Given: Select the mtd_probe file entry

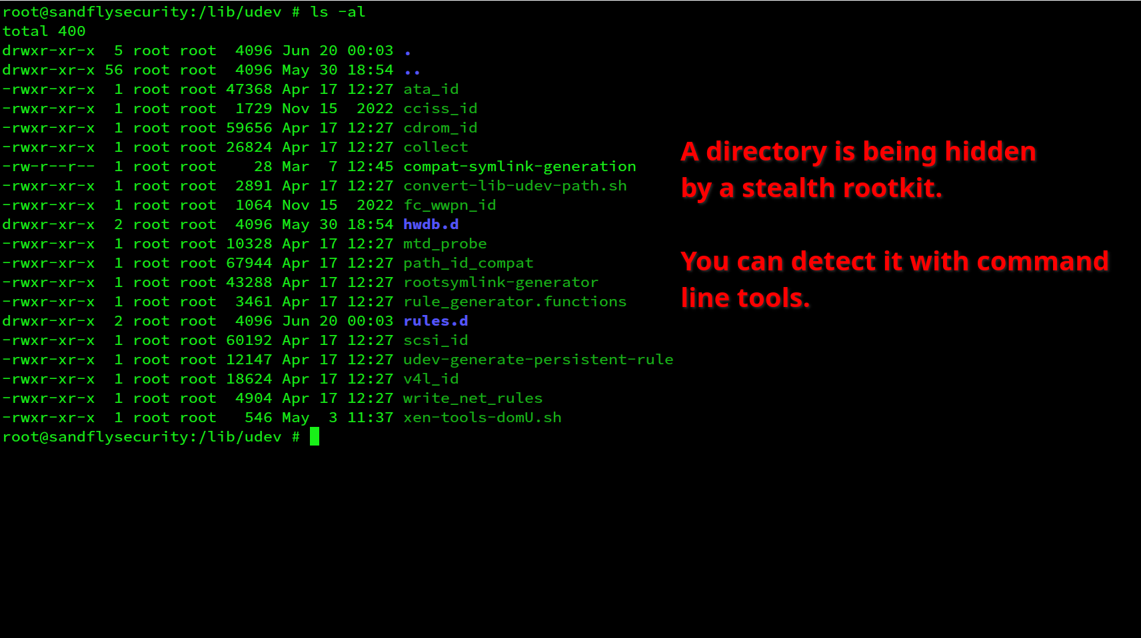Looking at the screenshot, I should tap(444, 243).
